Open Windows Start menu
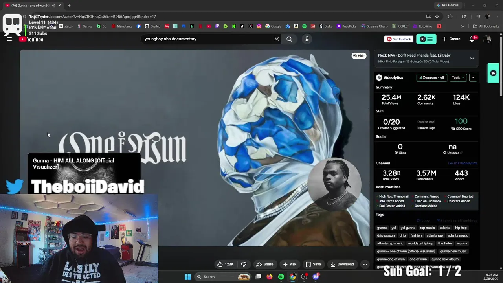Image resolution: width=503 pixels, height=283 pixels. [x=187, y=277]
